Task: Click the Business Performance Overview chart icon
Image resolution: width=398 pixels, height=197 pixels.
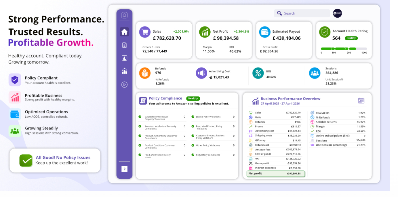Action: pyautogui.click(x=255, y=101)
